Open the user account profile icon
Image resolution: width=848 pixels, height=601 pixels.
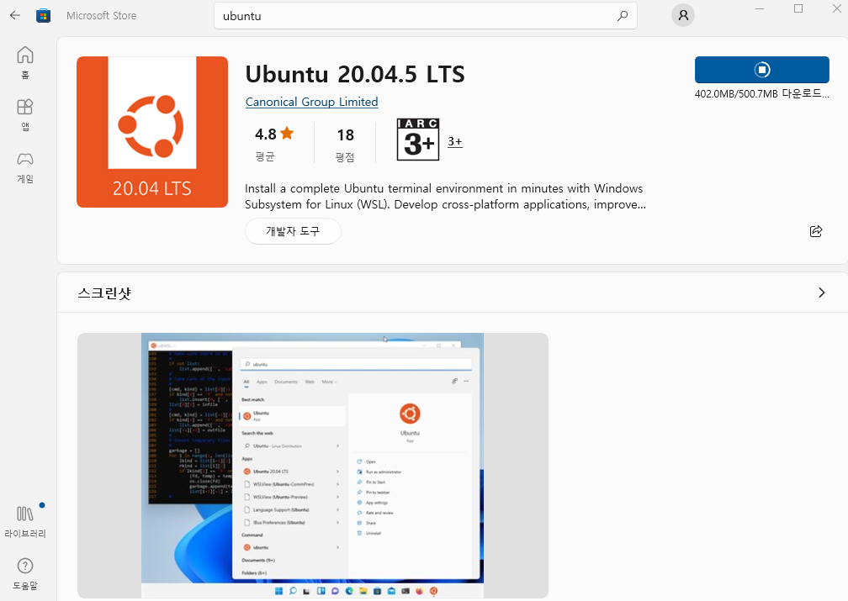click(683, 15)
